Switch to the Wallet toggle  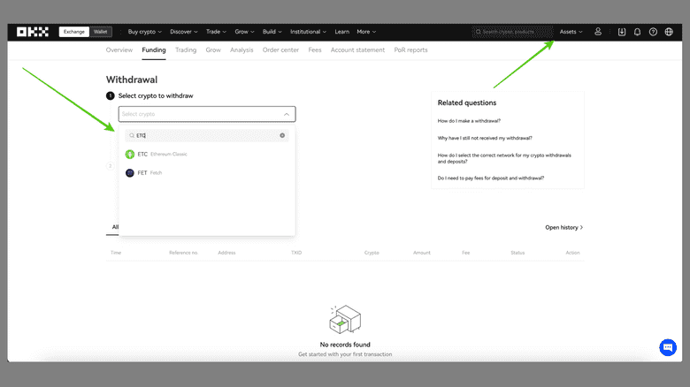click(x=102, y=32)
